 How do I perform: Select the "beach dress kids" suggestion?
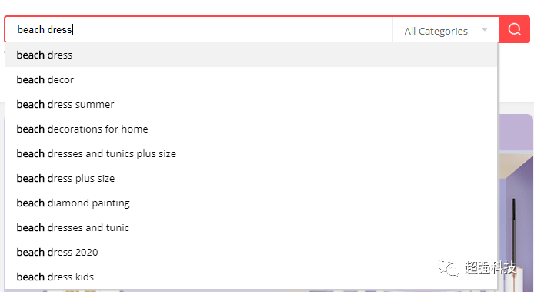pyautogui.click(x=251, y=277)
